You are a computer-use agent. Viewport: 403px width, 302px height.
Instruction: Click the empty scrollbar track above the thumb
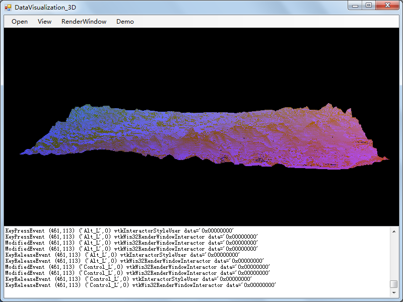[x=394, y=258]
